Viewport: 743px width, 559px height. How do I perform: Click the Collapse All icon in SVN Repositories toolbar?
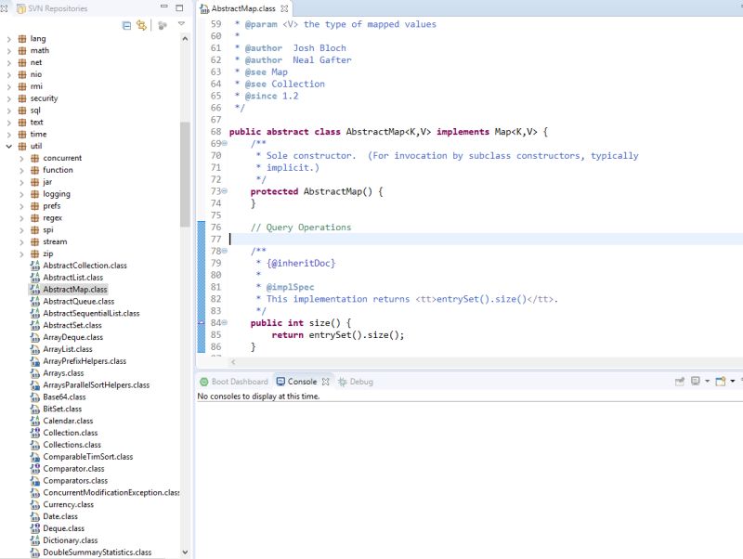[125, 26]
